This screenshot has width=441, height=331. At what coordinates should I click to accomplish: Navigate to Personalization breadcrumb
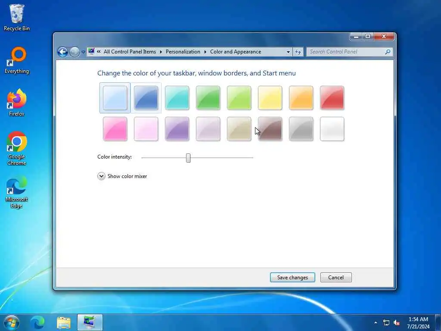click(183, 52)
